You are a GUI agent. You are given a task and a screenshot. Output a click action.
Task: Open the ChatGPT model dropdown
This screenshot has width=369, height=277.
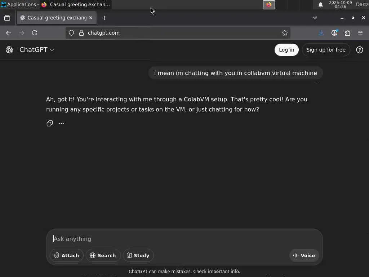(37, 50)
